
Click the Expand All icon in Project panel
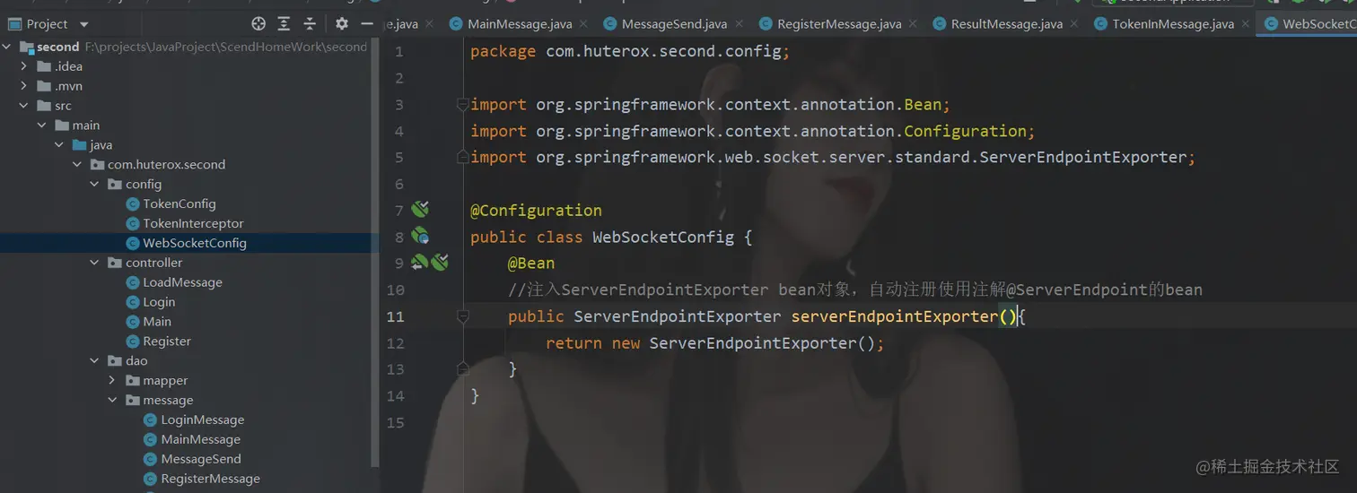coord(284,24)
